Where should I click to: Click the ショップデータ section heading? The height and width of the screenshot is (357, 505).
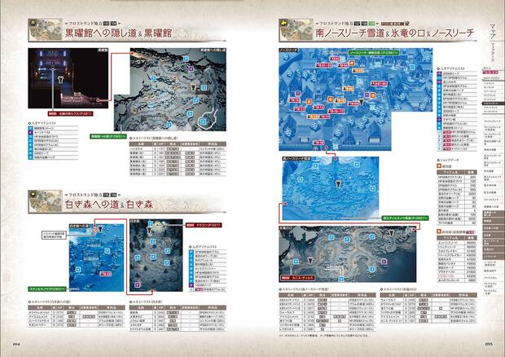pyautogui.click(x=448, y=160)
